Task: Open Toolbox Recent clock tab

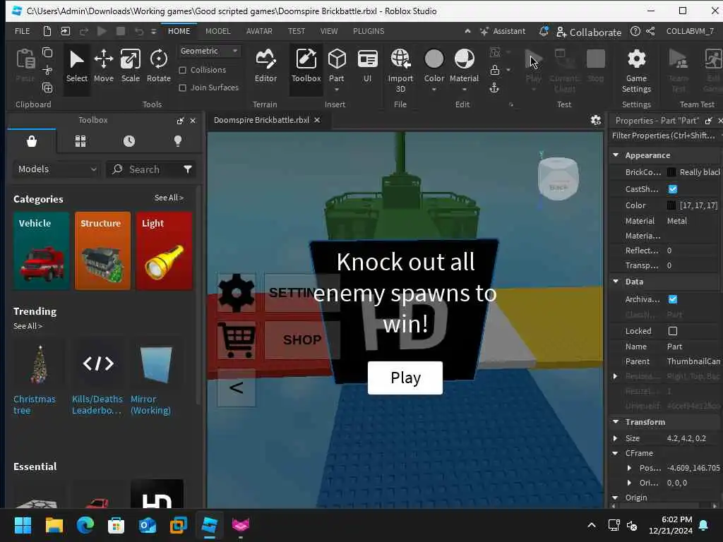Action: [x=129, y=141]
